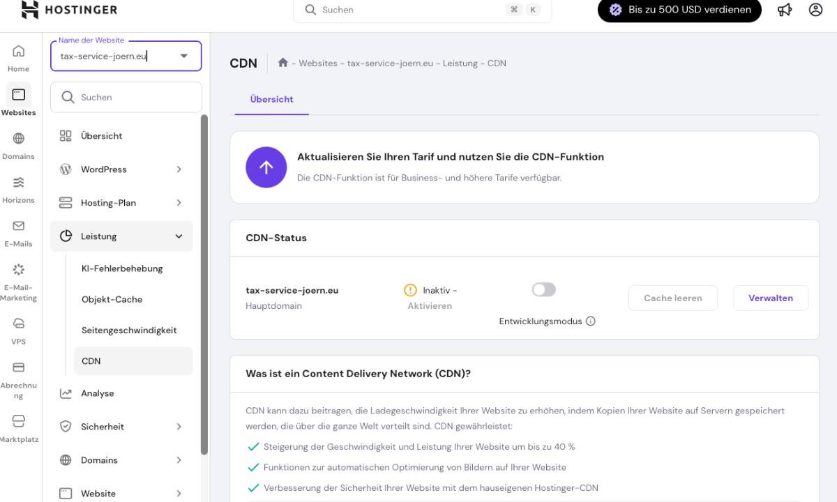Click the Verwalten button
Viewport: 837px width, 502px height.
click(x=771, y=298)
